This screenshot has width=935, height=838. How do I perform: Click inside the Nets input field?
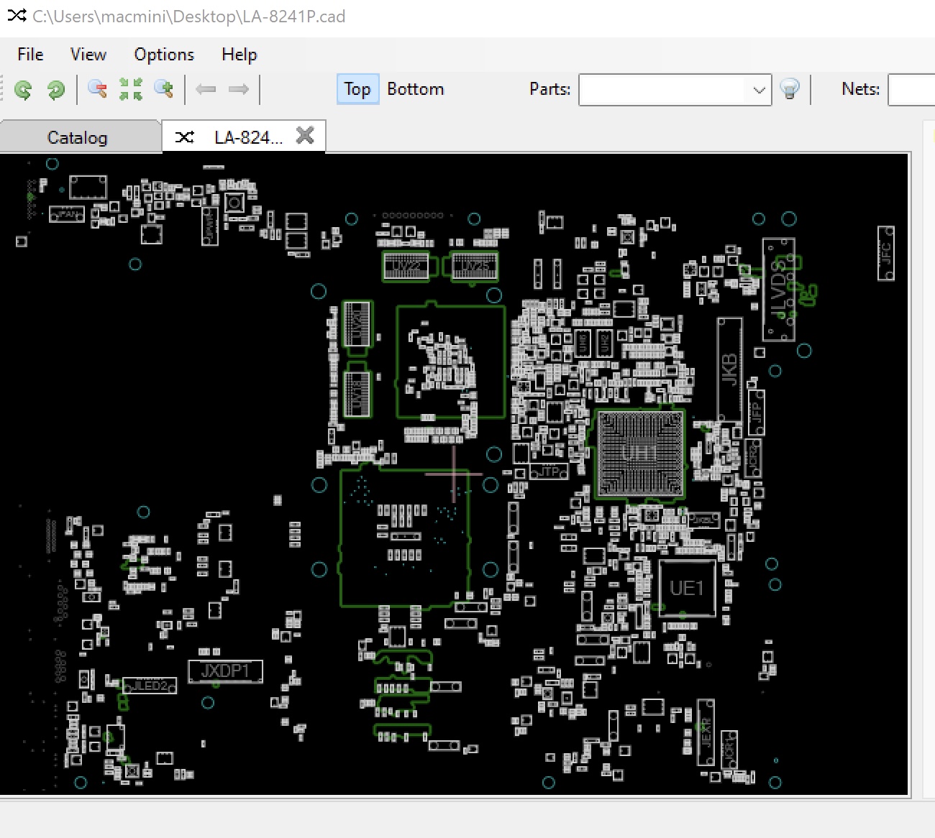911,90
